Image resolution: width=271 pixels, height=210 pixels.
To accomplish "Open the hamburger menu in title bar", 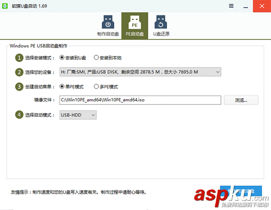I will (231, 6).
